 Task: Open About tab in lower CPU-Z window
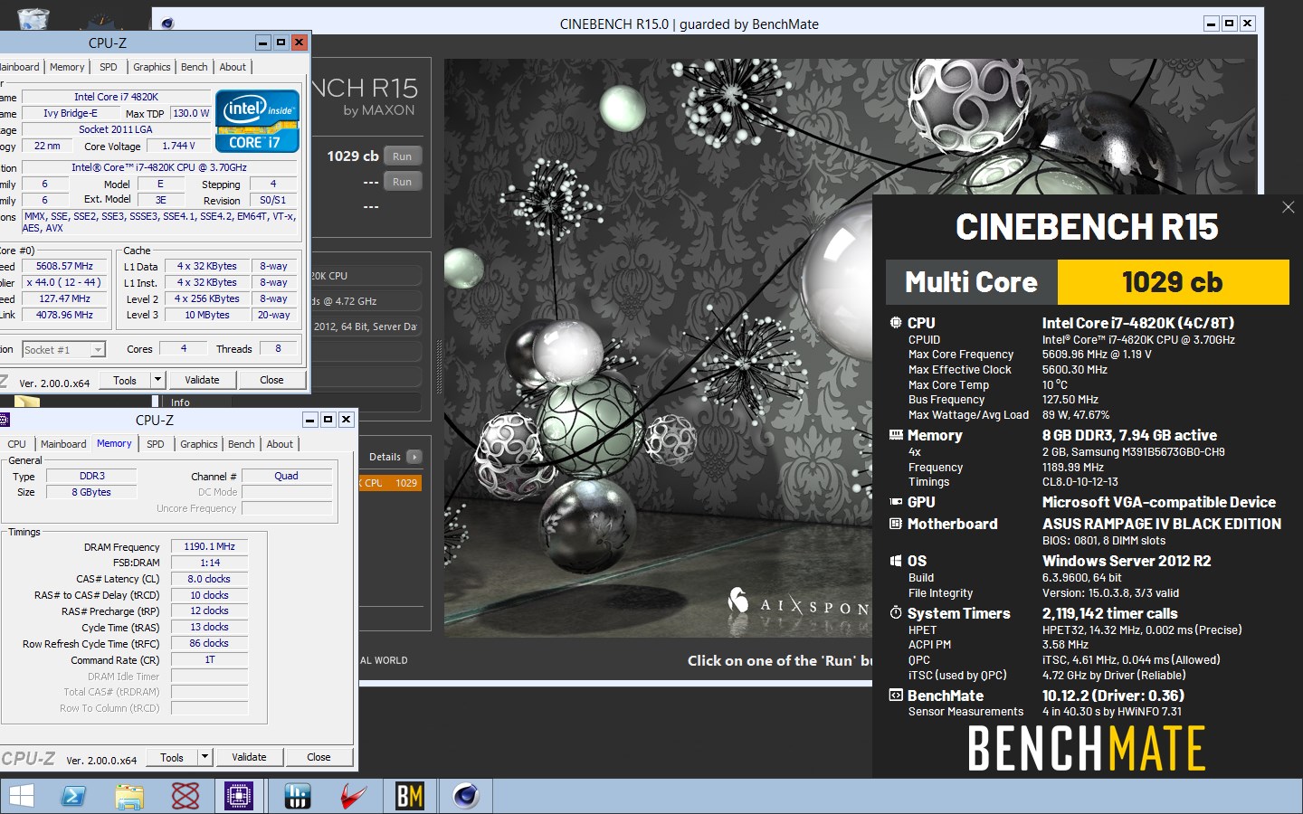coord(280,444)
